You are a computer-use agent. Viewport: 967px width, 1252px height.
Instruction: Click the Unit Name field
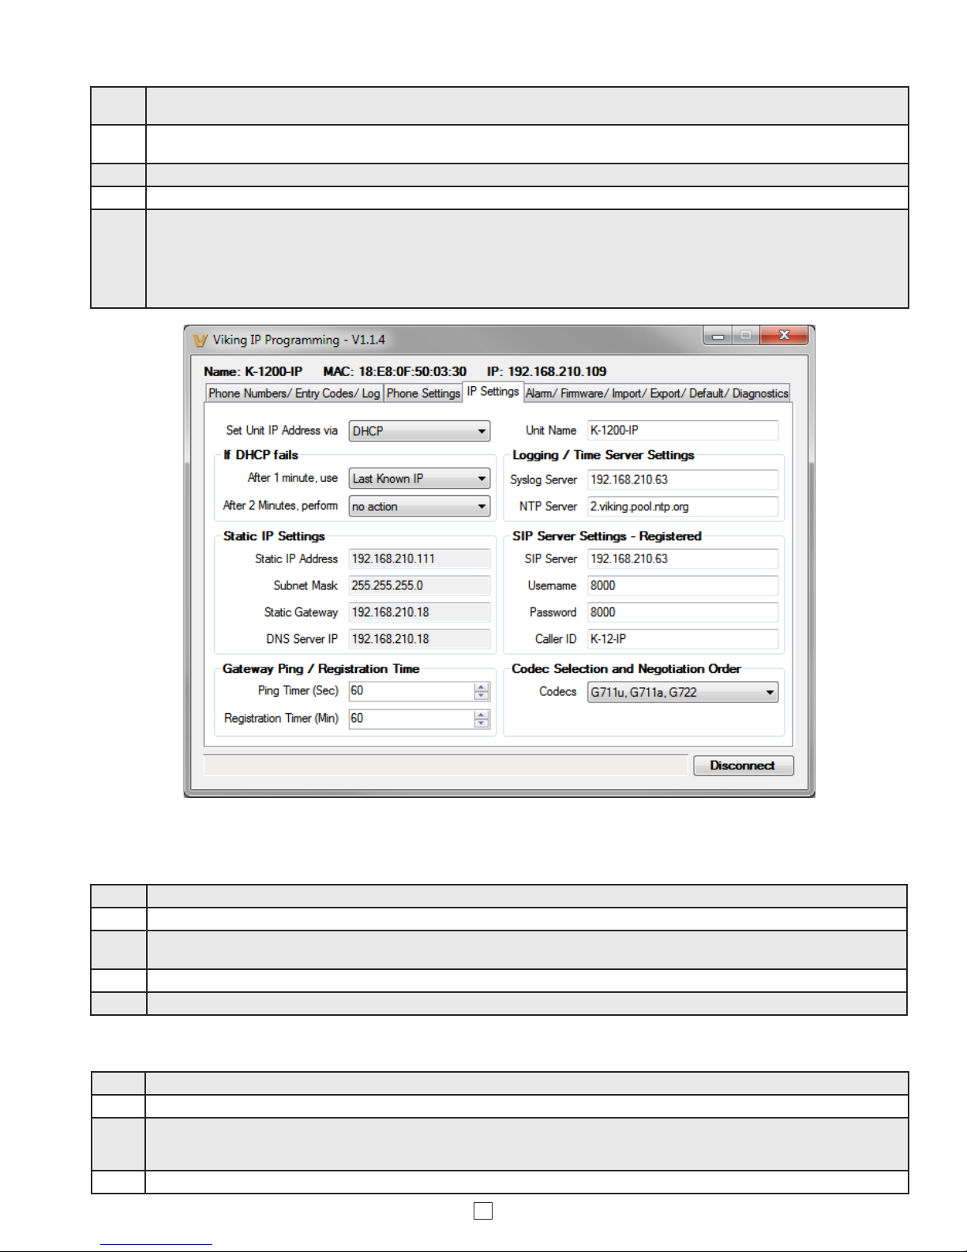(683, 430)
